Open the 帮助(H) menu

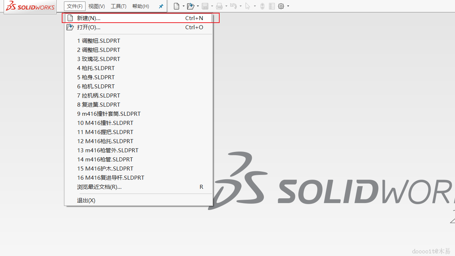(x=141, y=6)
